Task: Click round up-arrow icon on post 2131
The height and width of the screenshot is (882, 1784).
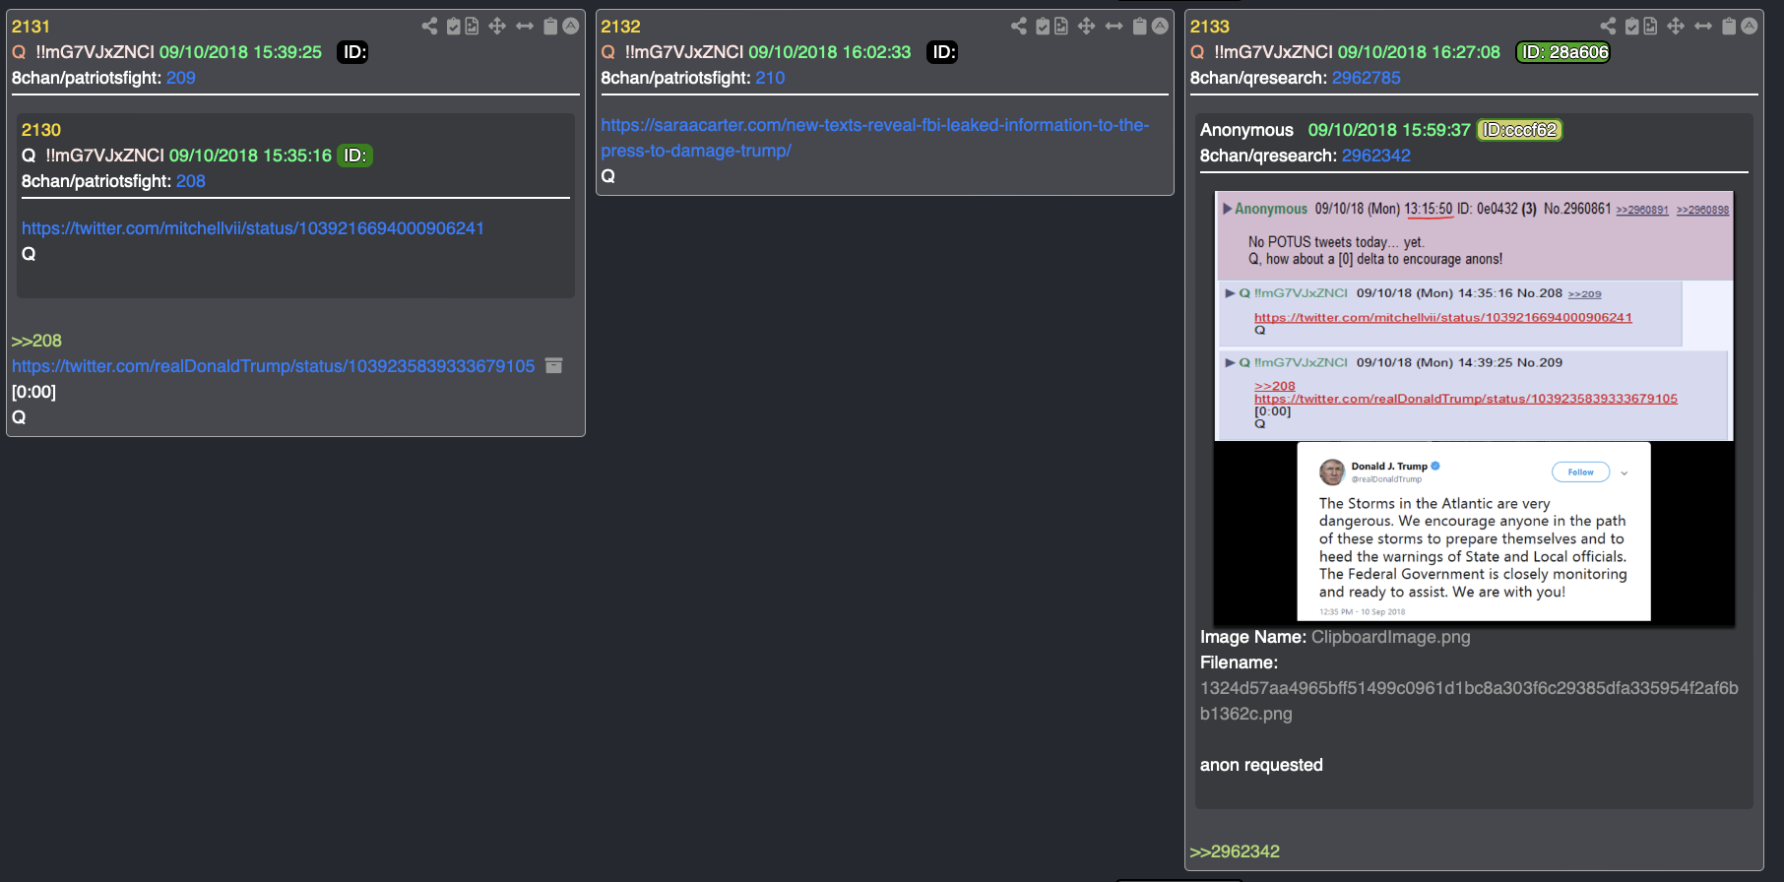Action: tap(570, 27)
